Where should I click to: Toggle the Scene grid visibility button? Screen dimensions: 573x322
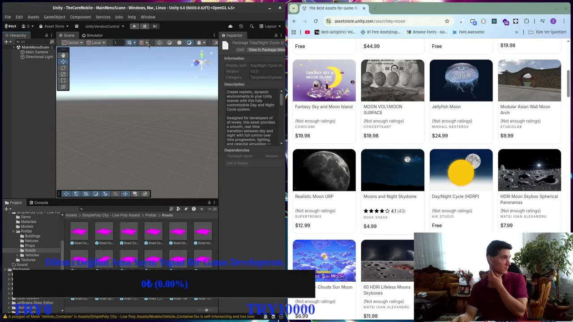point(129,43)
